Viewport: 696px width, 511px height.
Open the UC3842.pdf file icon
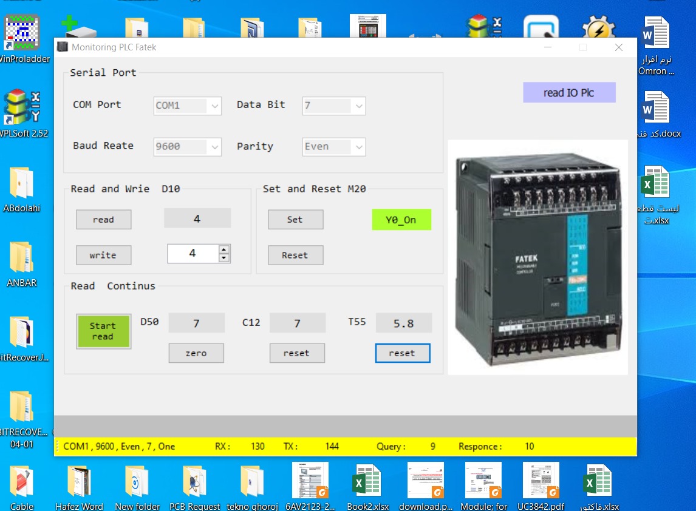coord(541,484)
